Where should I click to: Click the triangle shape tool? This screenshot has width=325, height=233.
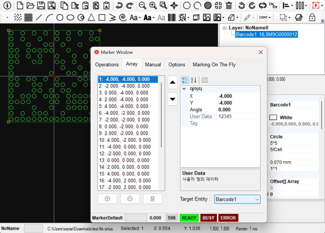(x=91, y=18)
